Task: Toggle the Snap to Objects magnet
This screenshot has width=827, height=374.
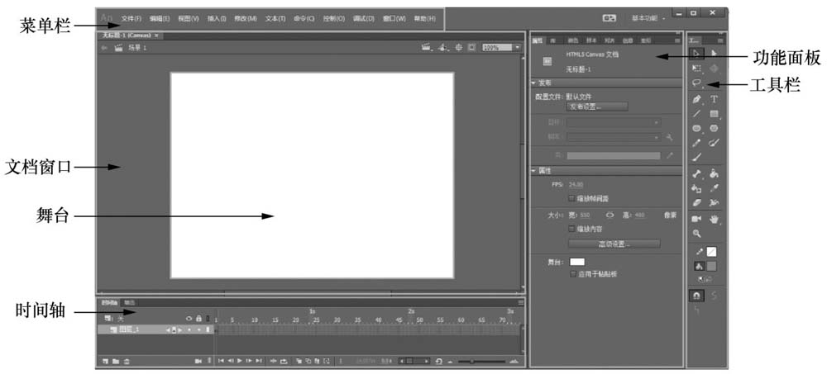Action: point(696,296)
